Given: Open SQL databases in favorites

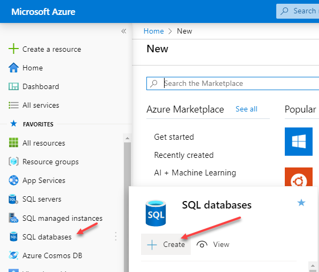Looking at the screenshot, I should pos(47,237).
